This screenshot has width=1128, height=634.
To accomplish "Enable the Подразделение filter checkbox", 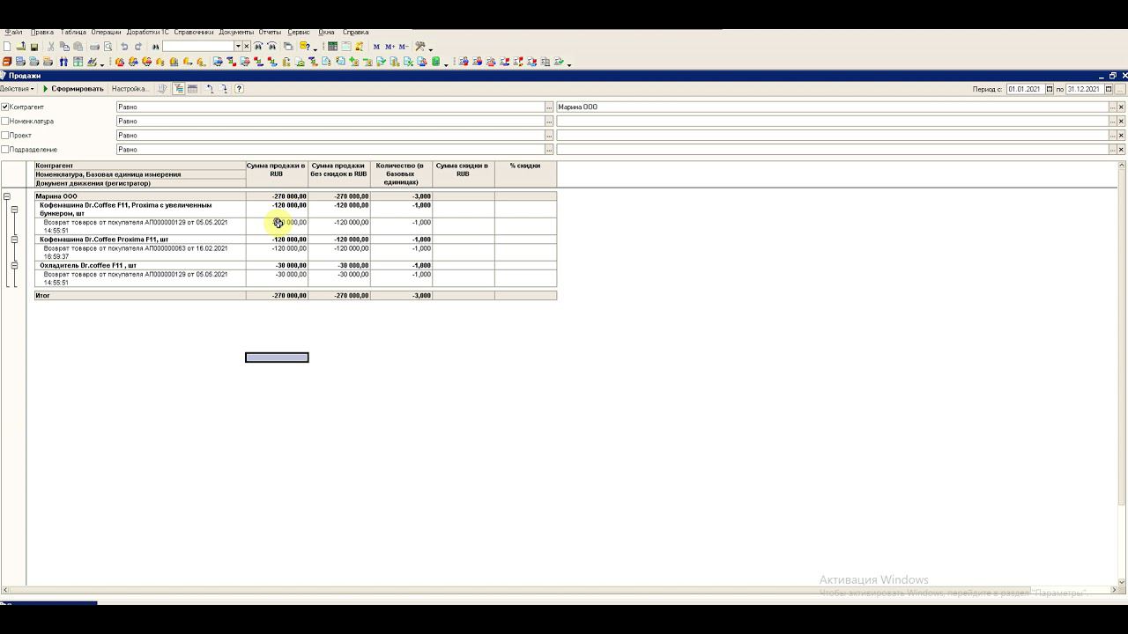I will click(x=5, y=149).
